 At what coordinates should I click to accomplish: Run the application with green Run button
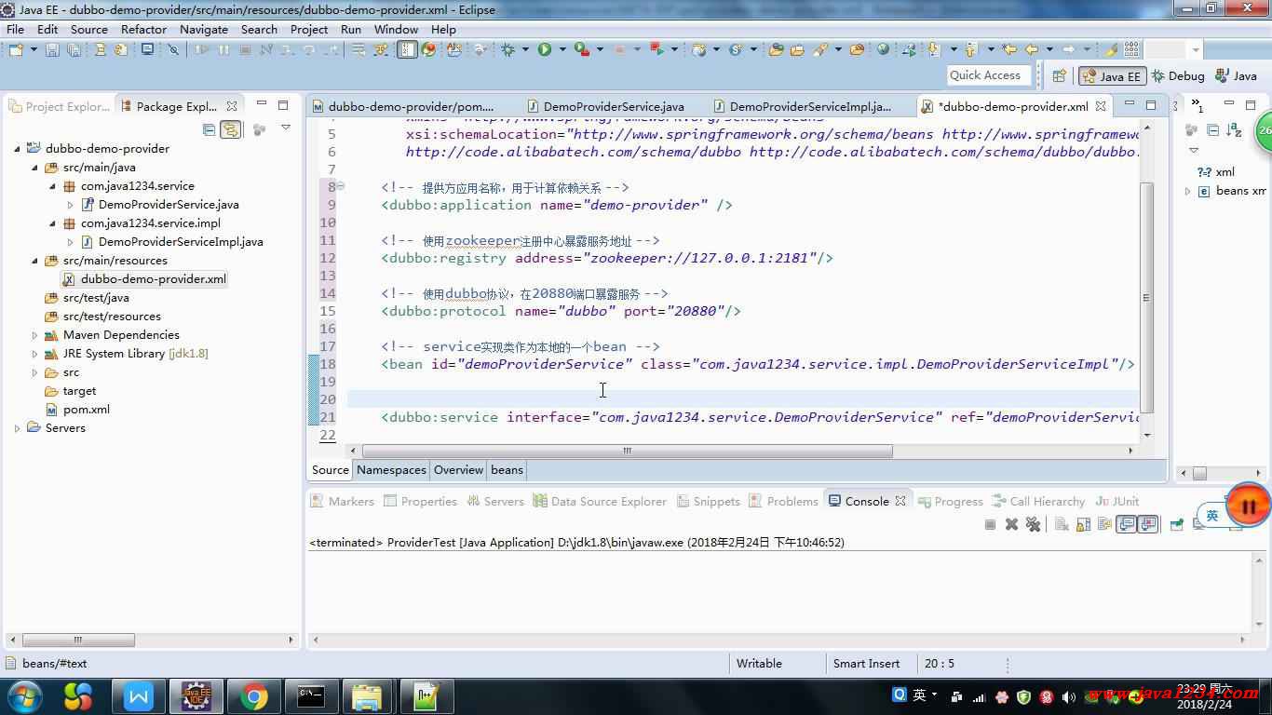point(545,49)
